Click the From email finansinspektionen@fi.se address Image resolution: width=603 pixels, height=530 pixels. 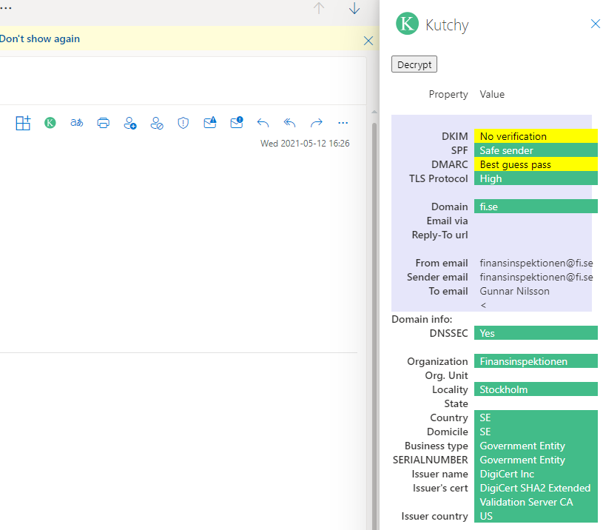[536, 263]
